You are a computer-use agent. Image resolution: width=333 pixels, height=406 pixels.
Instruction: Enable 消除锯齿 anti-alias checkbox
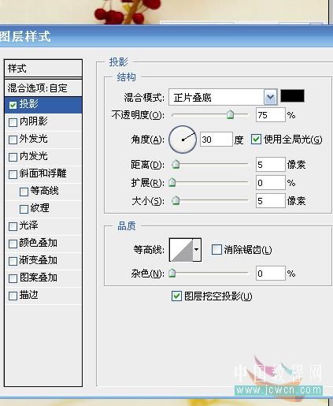216,249
